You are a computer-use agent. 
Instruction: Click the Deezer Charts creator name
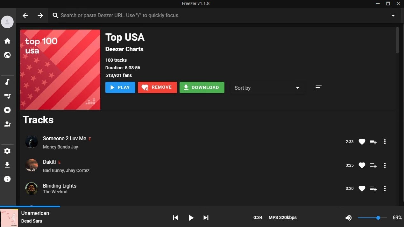tap(124, 49)
